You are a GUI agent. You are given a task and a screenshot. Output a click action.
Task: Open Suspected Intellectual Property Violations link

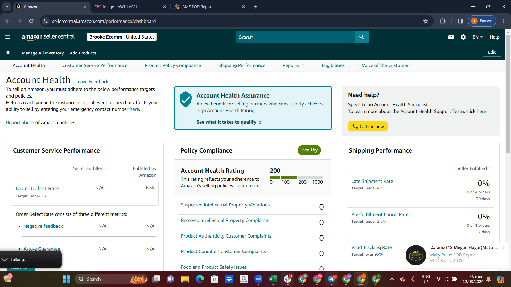[x=225, y=205]
